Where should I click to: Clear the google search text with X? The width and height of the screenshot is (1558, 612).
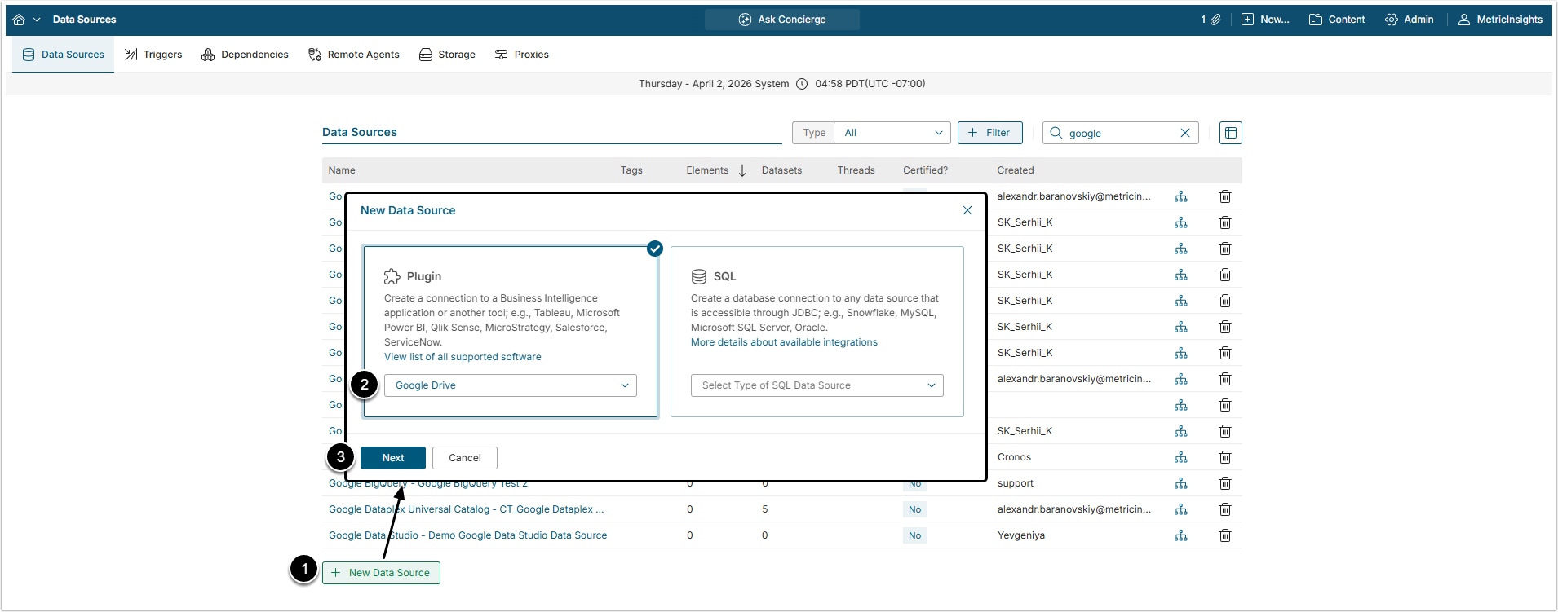point(1185,133)
